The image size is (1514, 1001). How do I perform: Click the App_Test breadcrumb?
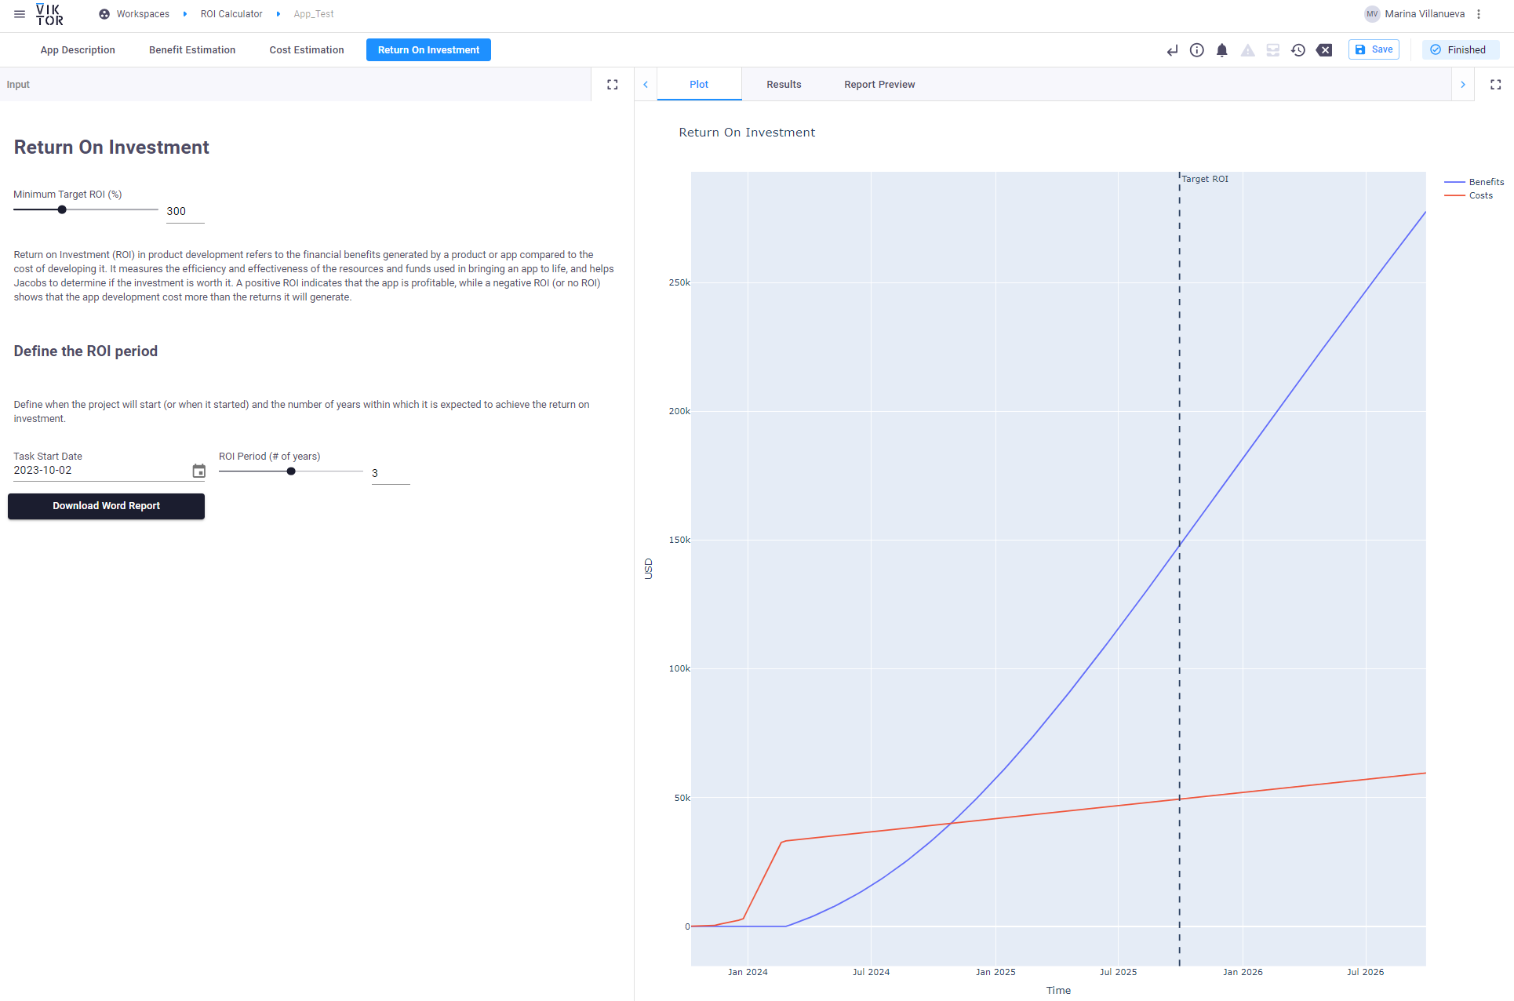point(314,14)
